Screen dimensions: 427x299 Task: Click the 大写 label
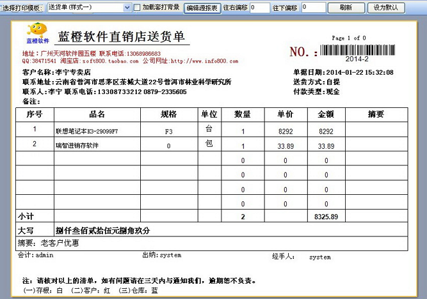(x=26, y=231)
